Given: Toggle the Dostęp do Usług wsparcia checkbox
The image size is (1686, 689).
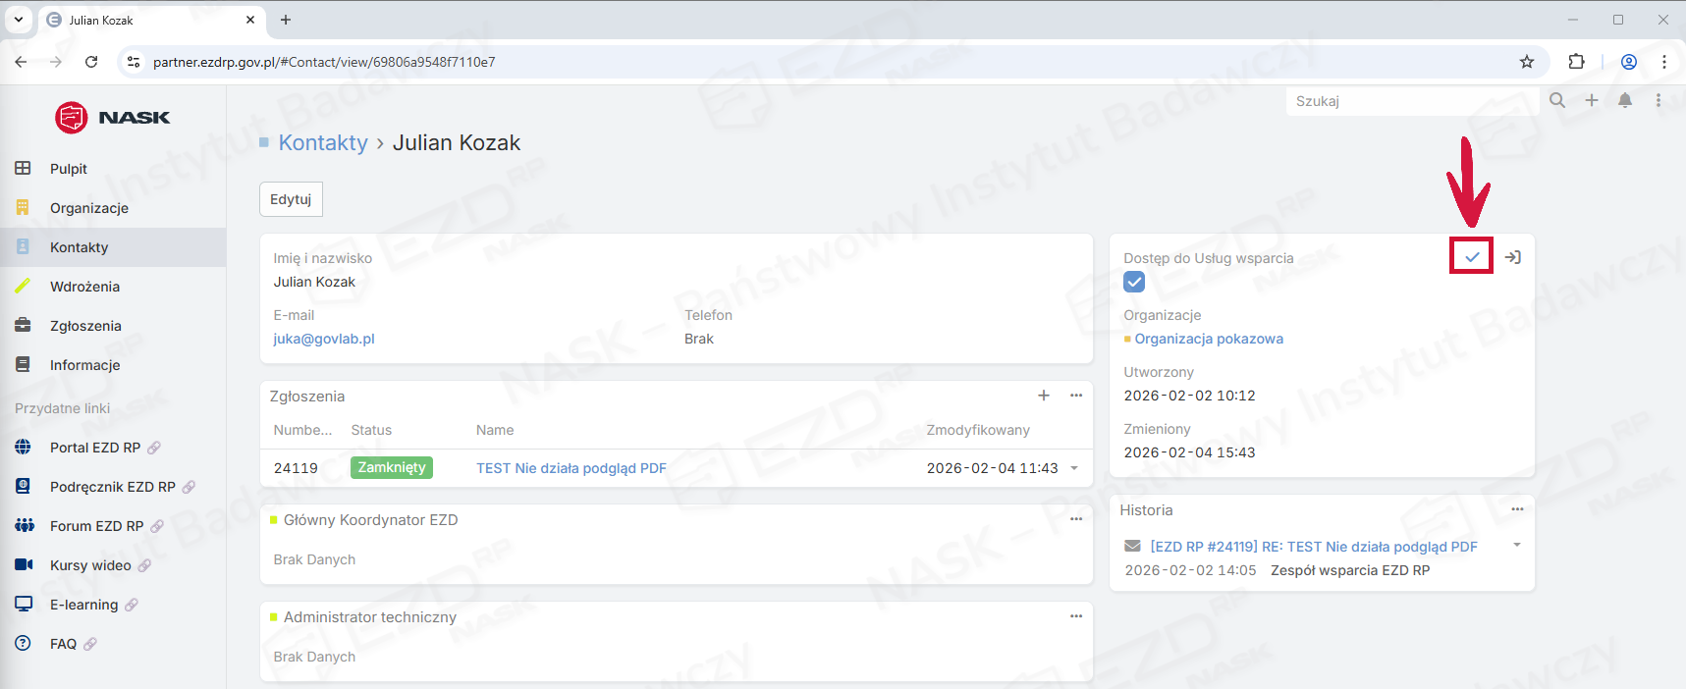Looking at the screenshot, I should (1134, 283).
